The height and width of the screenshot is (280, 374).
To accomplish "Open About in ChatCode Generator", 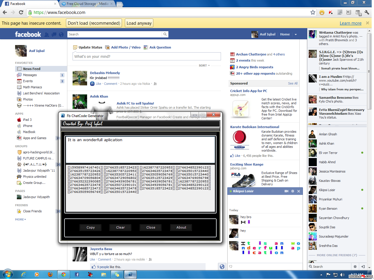I will pyautogui.click(x=181, y=227).
